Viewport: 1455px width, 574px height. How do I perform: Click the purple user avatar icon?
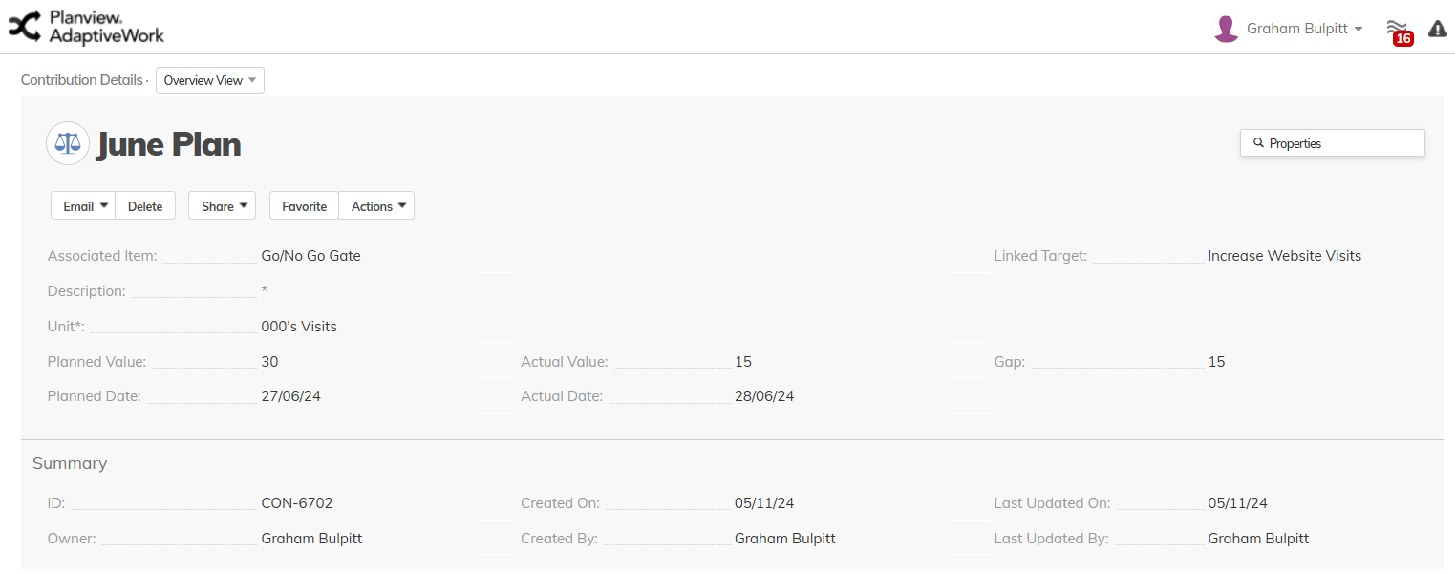(1226, 29)
